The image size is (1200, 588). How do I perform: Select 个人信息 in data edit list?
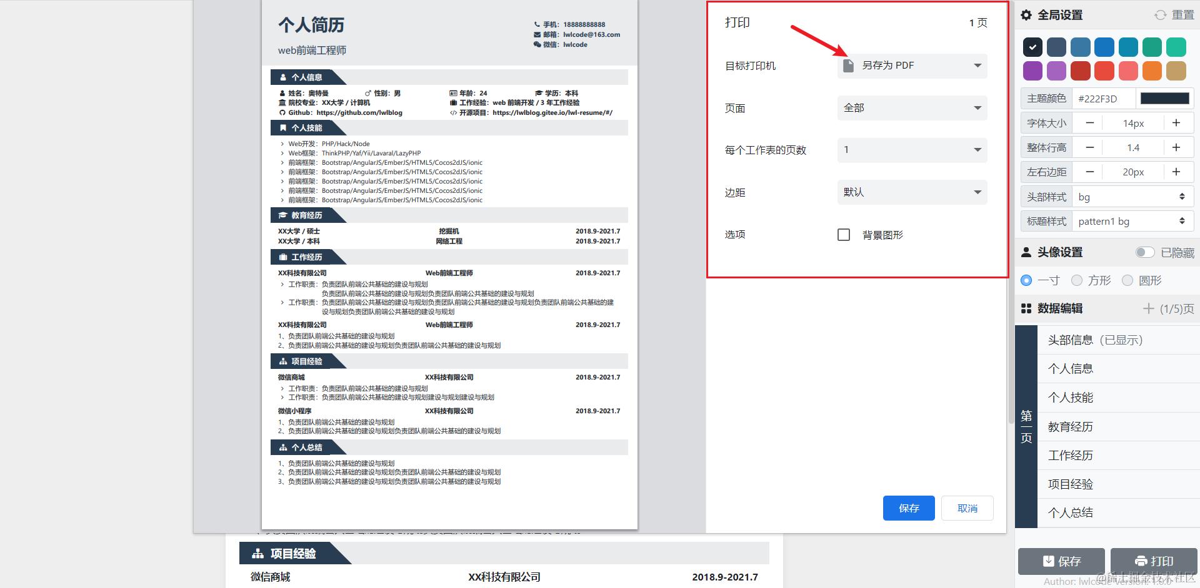(1119, 369)
